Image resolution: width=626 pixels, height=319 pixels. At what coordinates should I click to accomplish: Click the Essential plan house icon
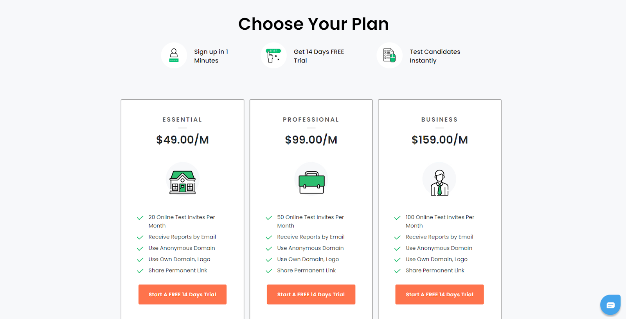click(x=182, y=182)
